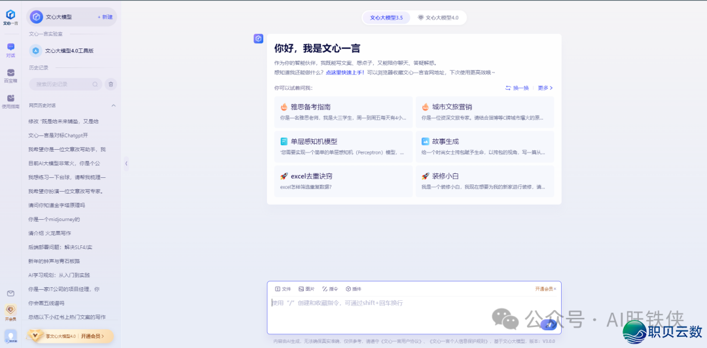Open the user avatar at the bottom left
The width and height of the screenshot is (707, 348).
(10, 337)
